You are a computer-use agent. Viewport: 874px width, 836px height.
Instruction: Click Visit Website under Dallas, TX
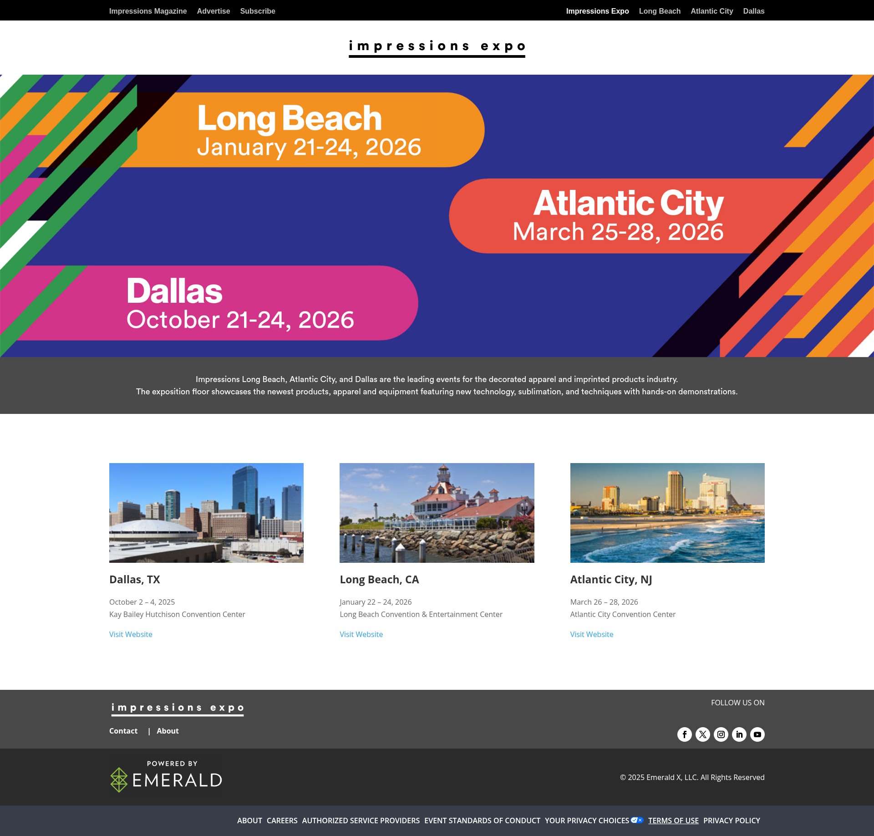pos(131,634)
